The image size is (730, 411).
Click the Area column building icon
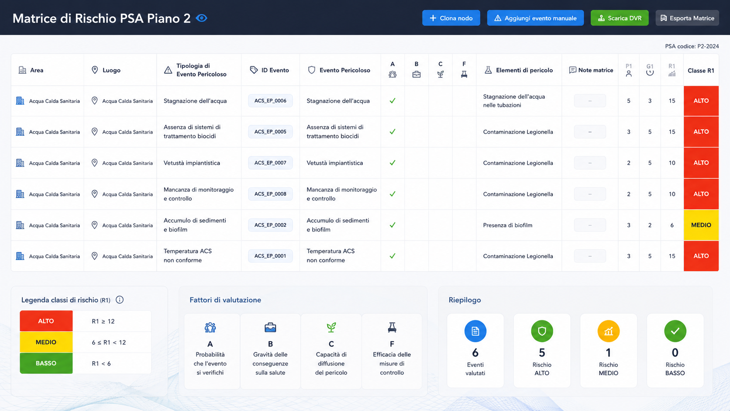pos(22,70)
